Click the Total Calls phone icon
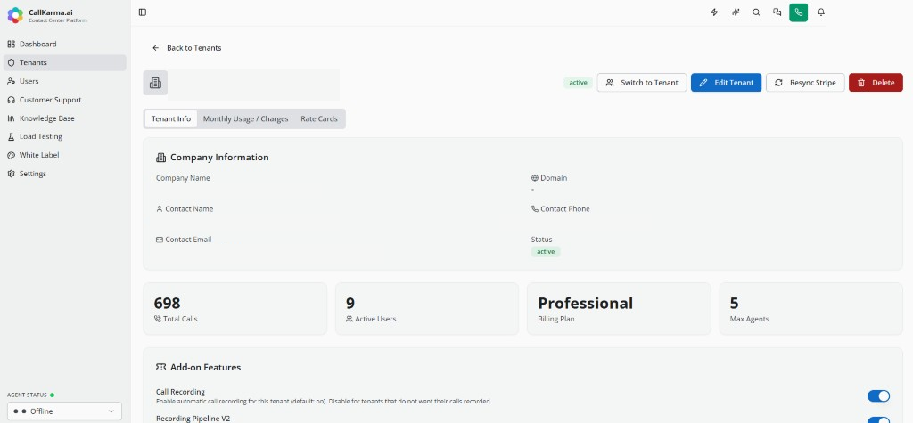 pos(157,319)
